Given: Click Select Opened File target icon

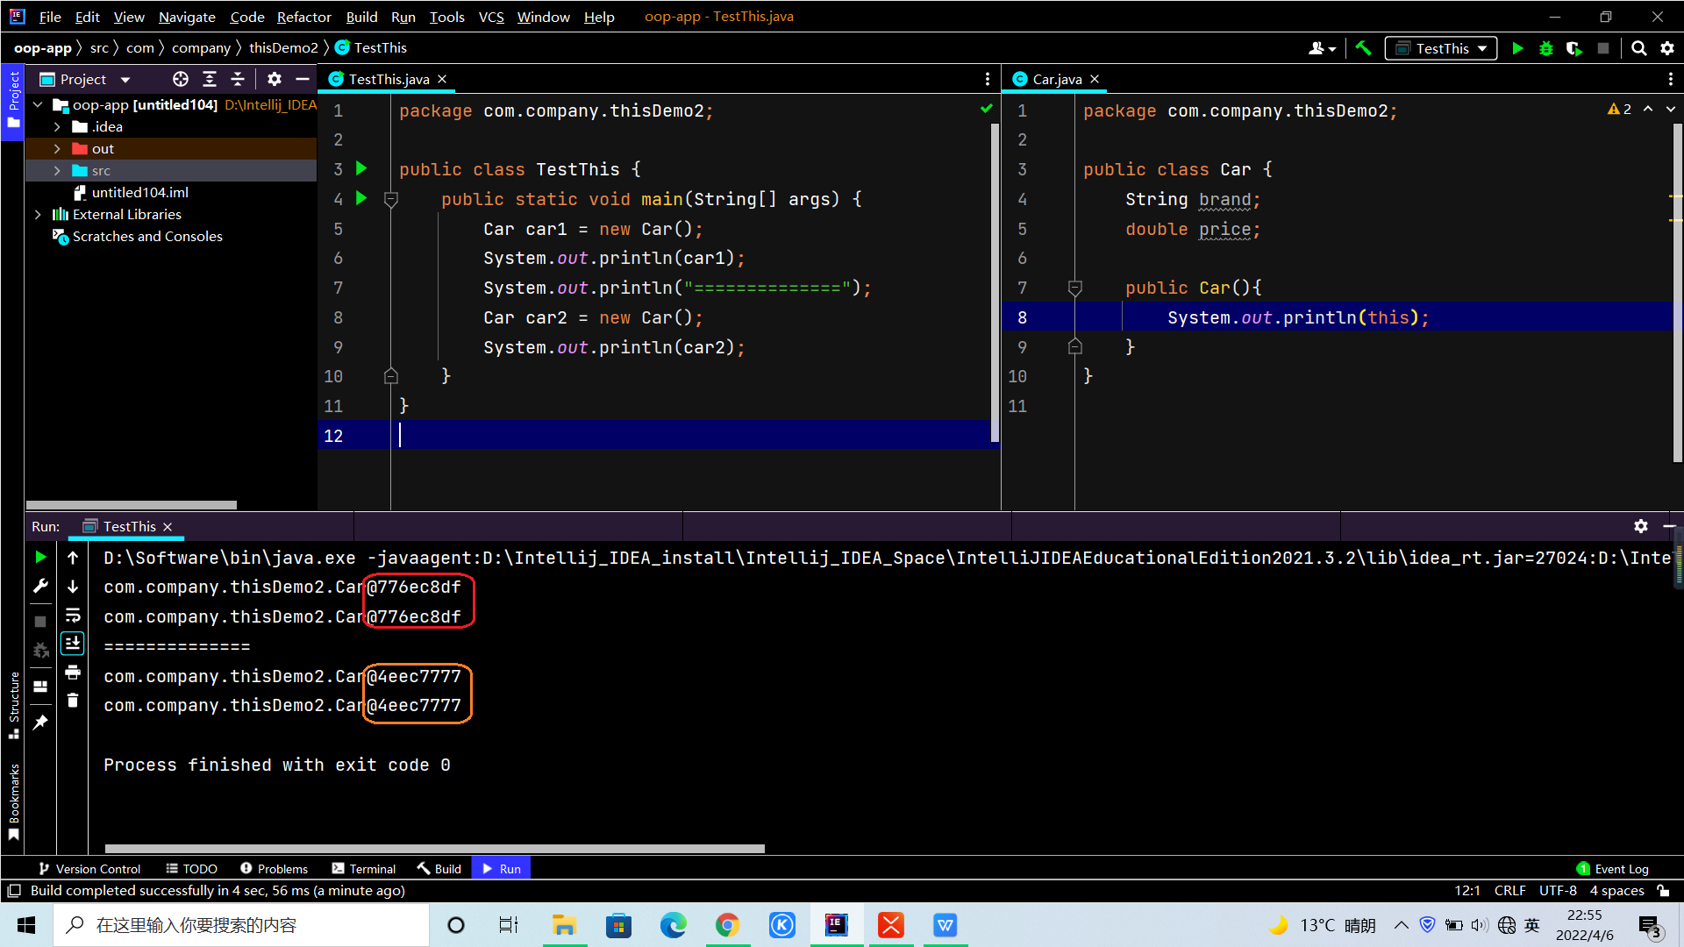Looking at the screenshot, I should [181, 79].
